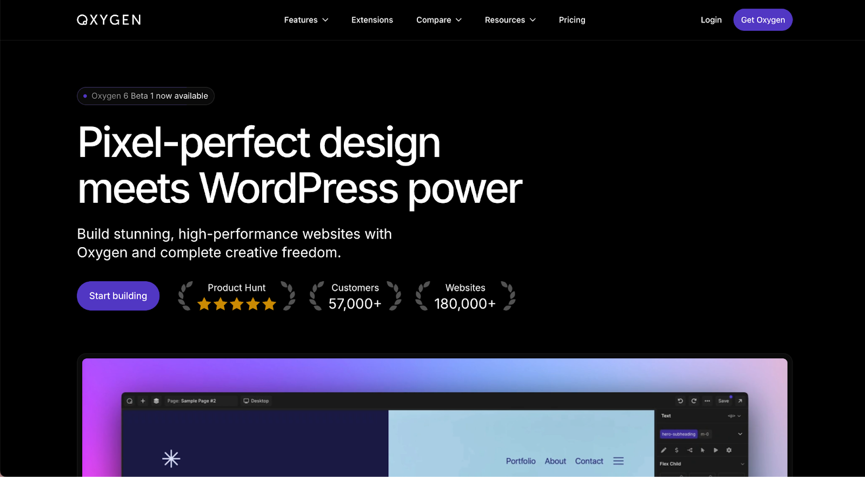The height and width of the screenshot is (477, 865).
Task: Go to the Pricing page
Action: 572,20
